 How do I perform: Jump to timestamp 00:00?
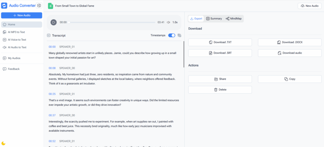[x=52, y=47]
